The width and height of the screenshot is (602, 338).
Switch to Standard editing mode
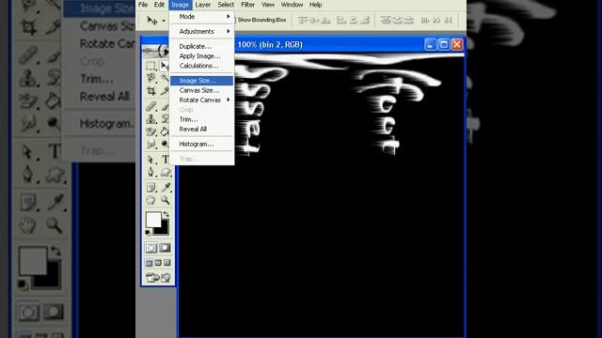tap(150, 248)
